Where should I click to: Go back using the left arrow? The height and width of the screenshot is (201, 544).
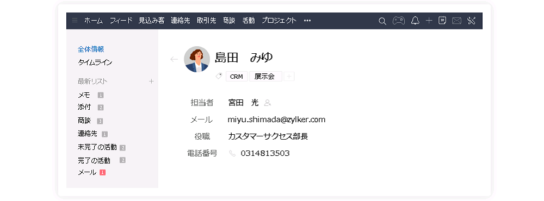click(x=174, y=59)
